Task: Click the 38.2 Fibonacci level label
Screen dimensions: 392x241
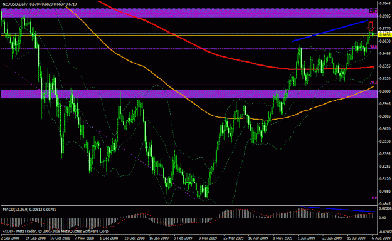Action: (374, 83)
